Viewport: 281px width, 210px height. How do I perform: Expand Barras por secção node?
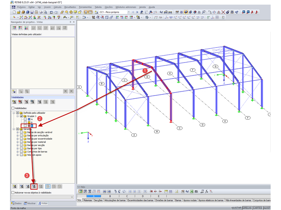(18, 145)
